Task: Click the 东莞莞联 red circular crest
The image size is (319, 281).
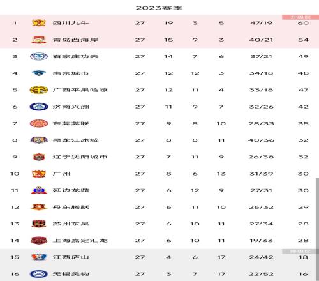Action: click(39, 123)
